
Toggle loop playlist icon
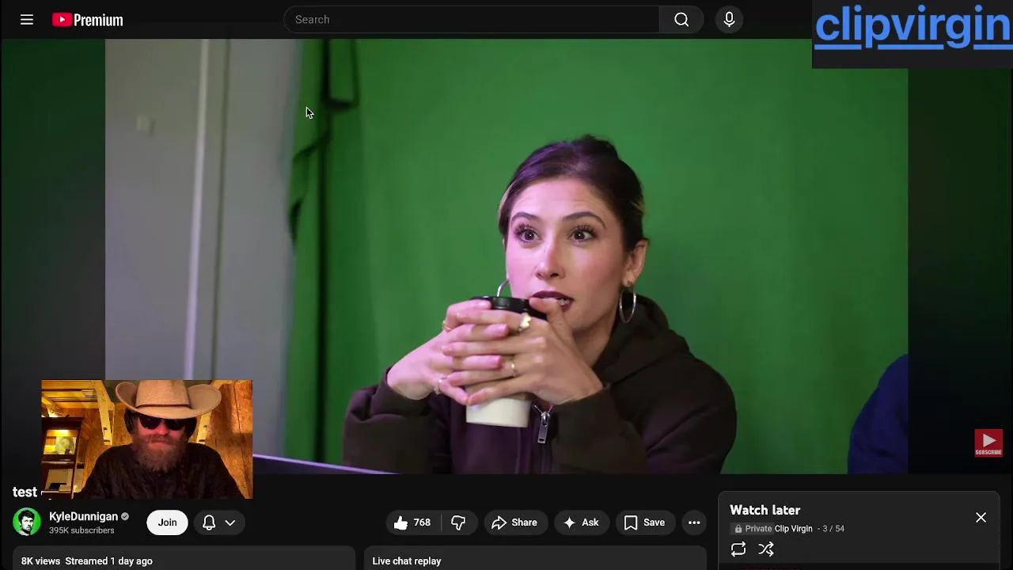coord(738,549)
